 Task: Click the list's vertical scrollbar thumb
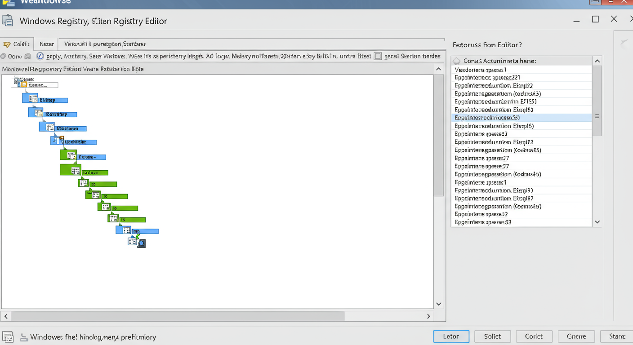597,101
